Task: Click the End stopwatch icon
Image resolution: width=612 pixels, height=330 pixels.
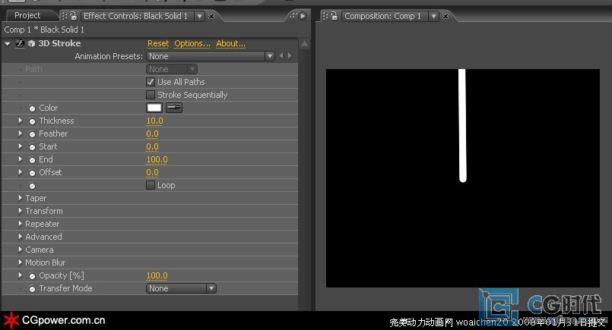Action: coord(32,160)
